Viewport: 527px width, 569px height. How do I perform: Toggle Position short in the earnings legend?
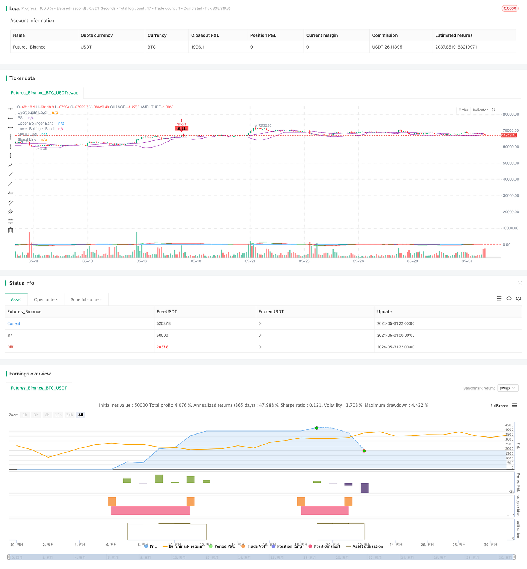point(325,546)
